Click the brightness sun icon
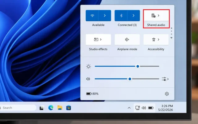Image resolution: width=198 pixels, height=124 pixels. point(88,66)
